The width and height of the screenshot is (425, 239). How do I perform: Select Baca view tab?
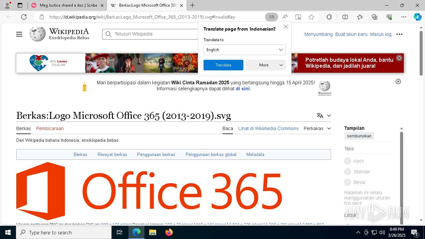point(228,128)
